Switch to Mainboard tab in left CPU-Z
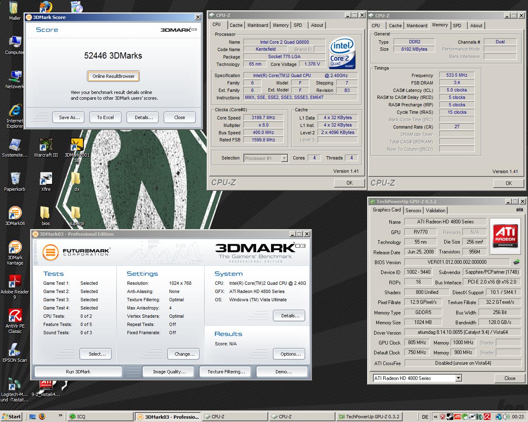Image resolution: width=528 pixels, height=422 pixels. coord(257,25)
